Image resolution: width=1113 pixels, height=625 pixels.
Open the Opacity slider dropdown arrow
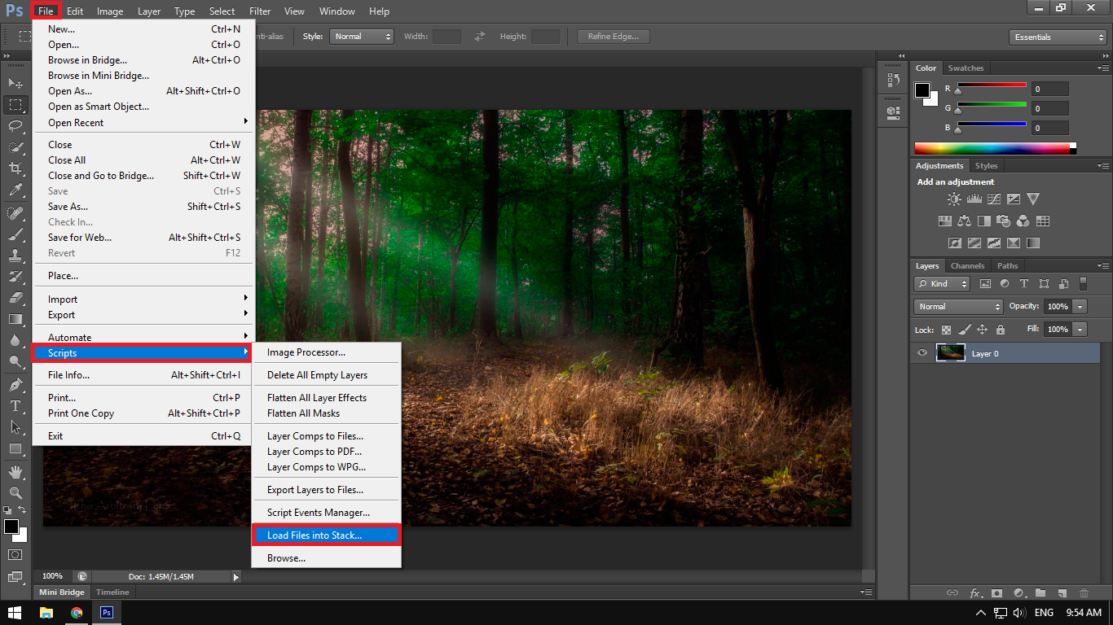(1080, 307)
